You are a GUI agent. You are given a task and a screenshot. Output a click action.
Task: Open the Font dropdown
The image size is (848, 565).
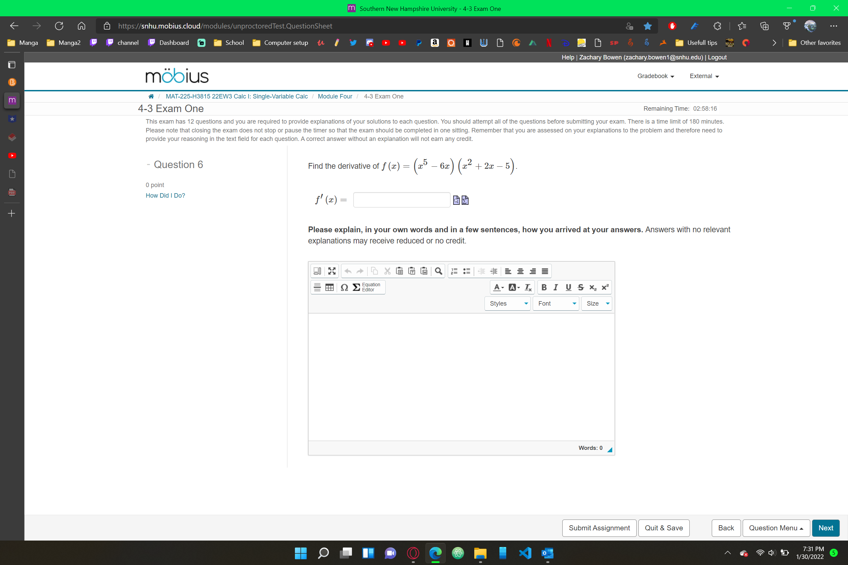pyautogui.click(x=555, y=304)
